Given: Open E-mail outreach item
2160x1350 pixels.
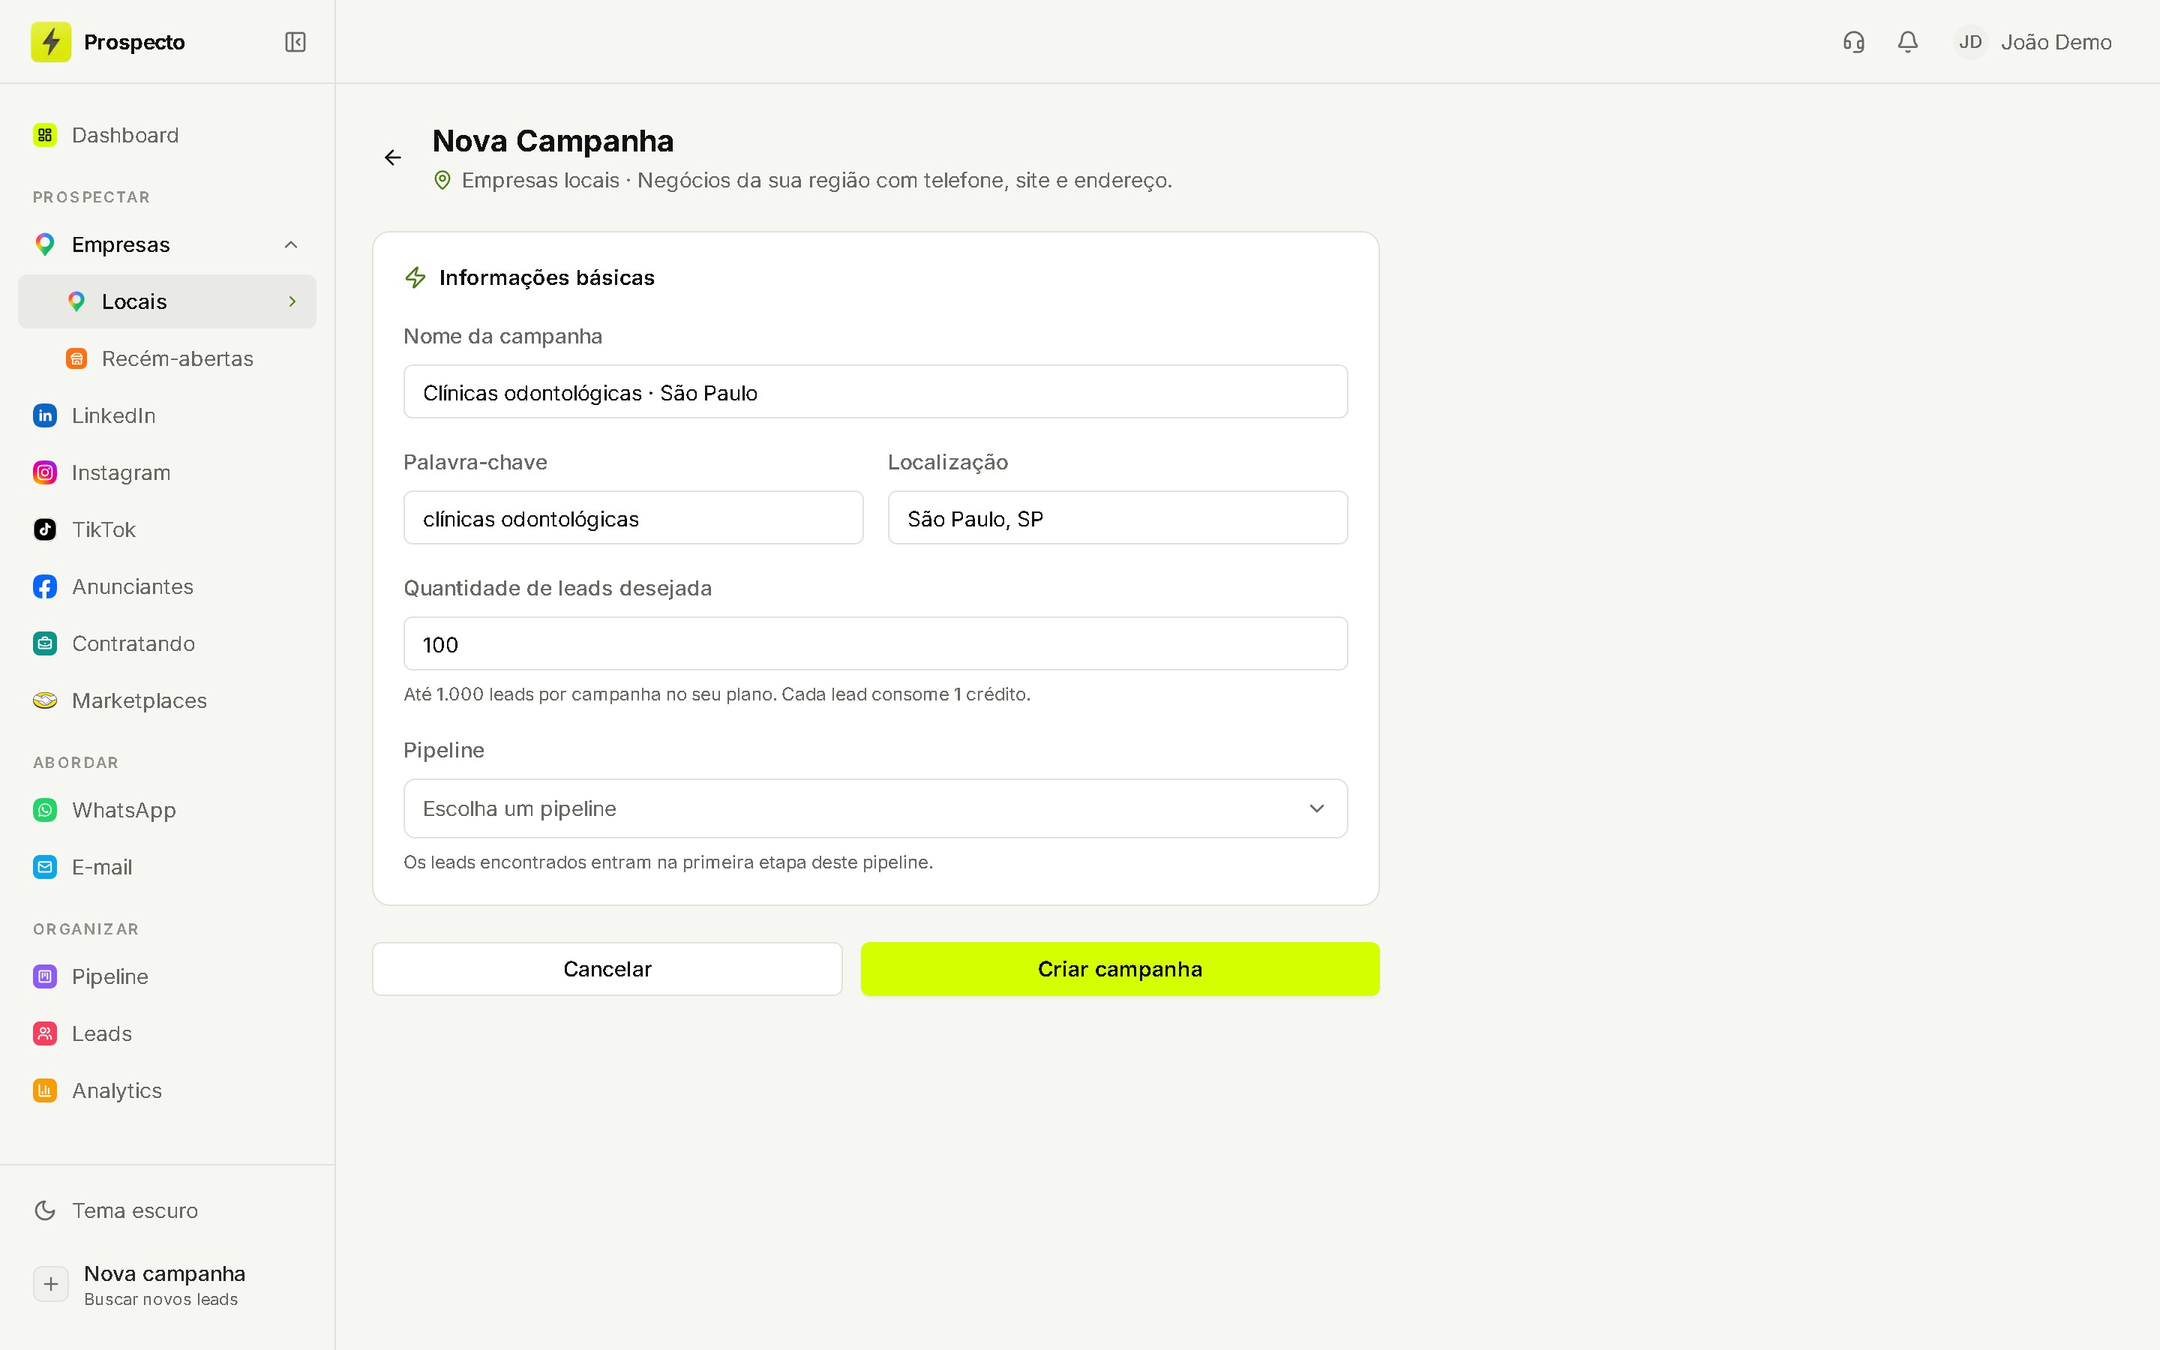Looking at the screenshot, I should point(168,867).
